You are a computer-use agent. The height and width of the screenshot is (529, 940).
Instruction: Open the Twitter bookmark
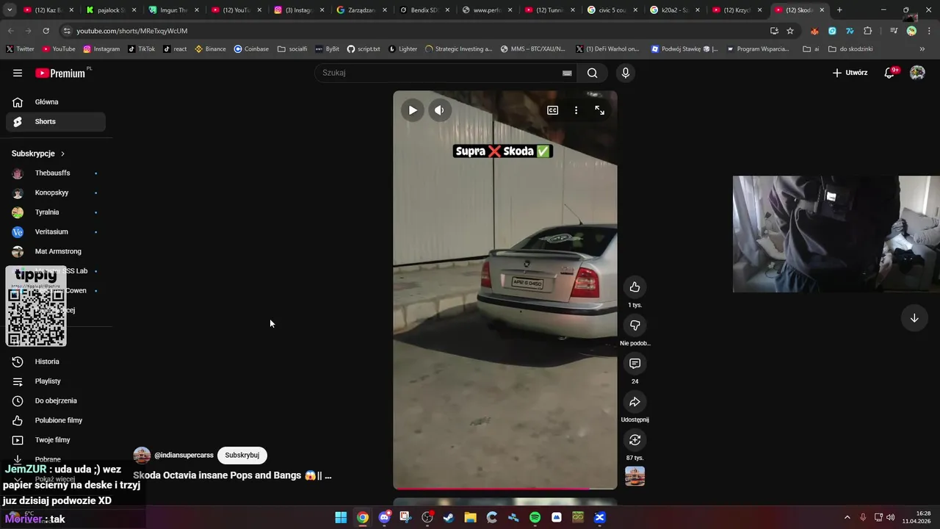(x=21, y=49)
